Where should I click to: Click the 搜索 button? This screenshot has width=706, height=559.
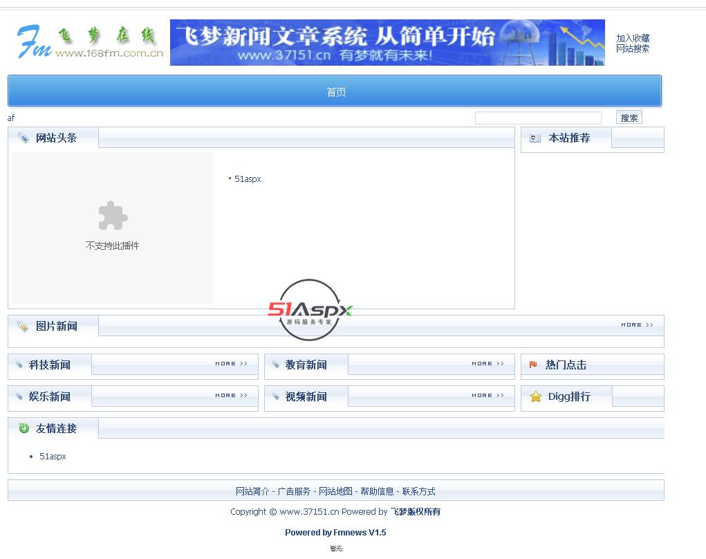(x=629, y=118)
